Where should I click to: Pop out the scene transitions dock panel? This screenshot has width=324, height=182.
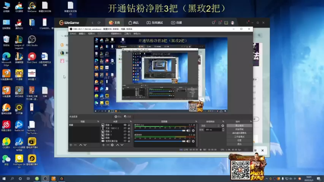point(223,122)
